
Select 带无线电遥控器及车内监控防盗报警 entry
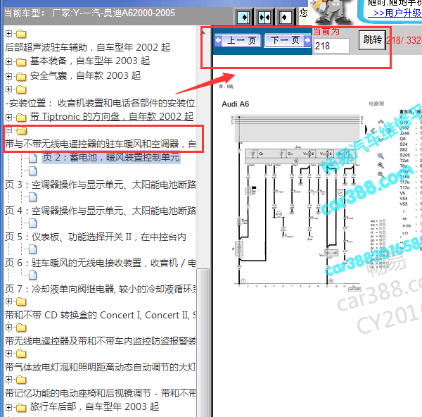(x=101, y=341)
